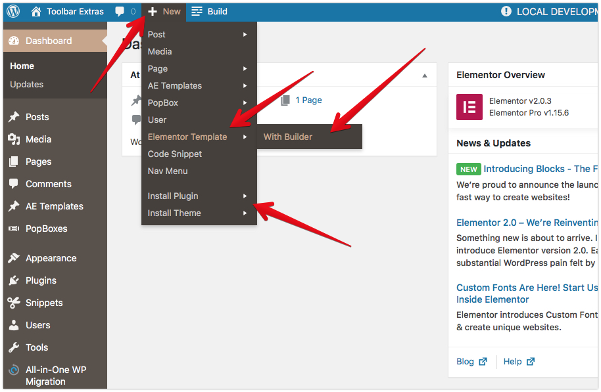Click the Tools wrench icon

tap(14, 347)
